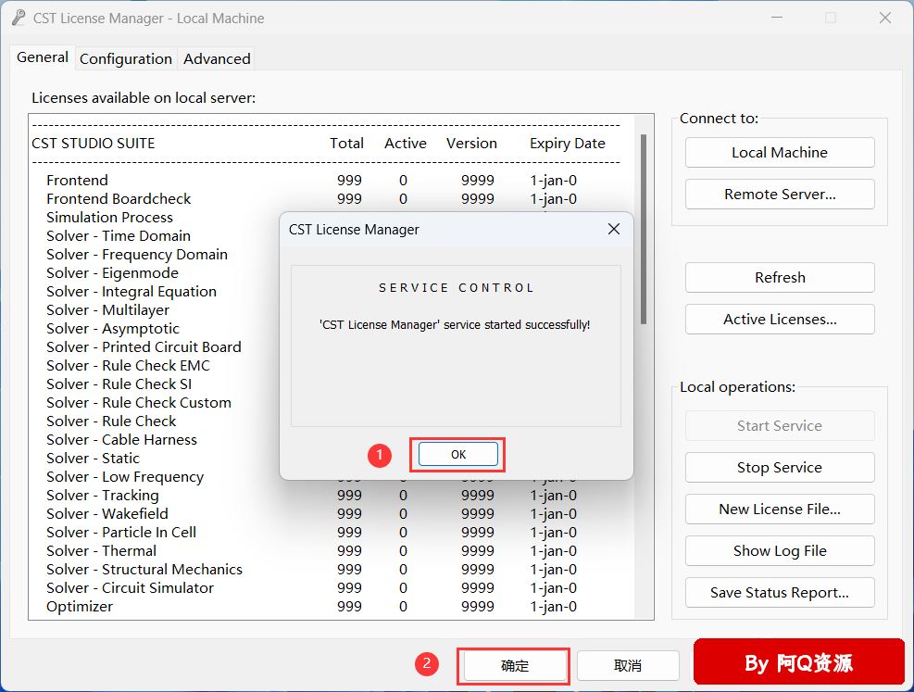This screenshot has height=692, width=914.
Task: Close the Service Control popup with its X
Action: [614, 229]
